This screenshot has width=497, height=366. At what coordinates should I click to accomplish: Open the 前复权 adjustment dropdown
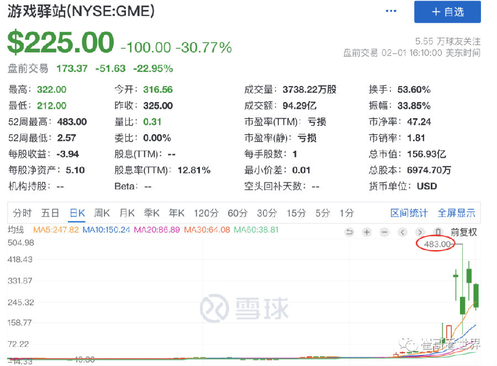[x=463, y=232]
